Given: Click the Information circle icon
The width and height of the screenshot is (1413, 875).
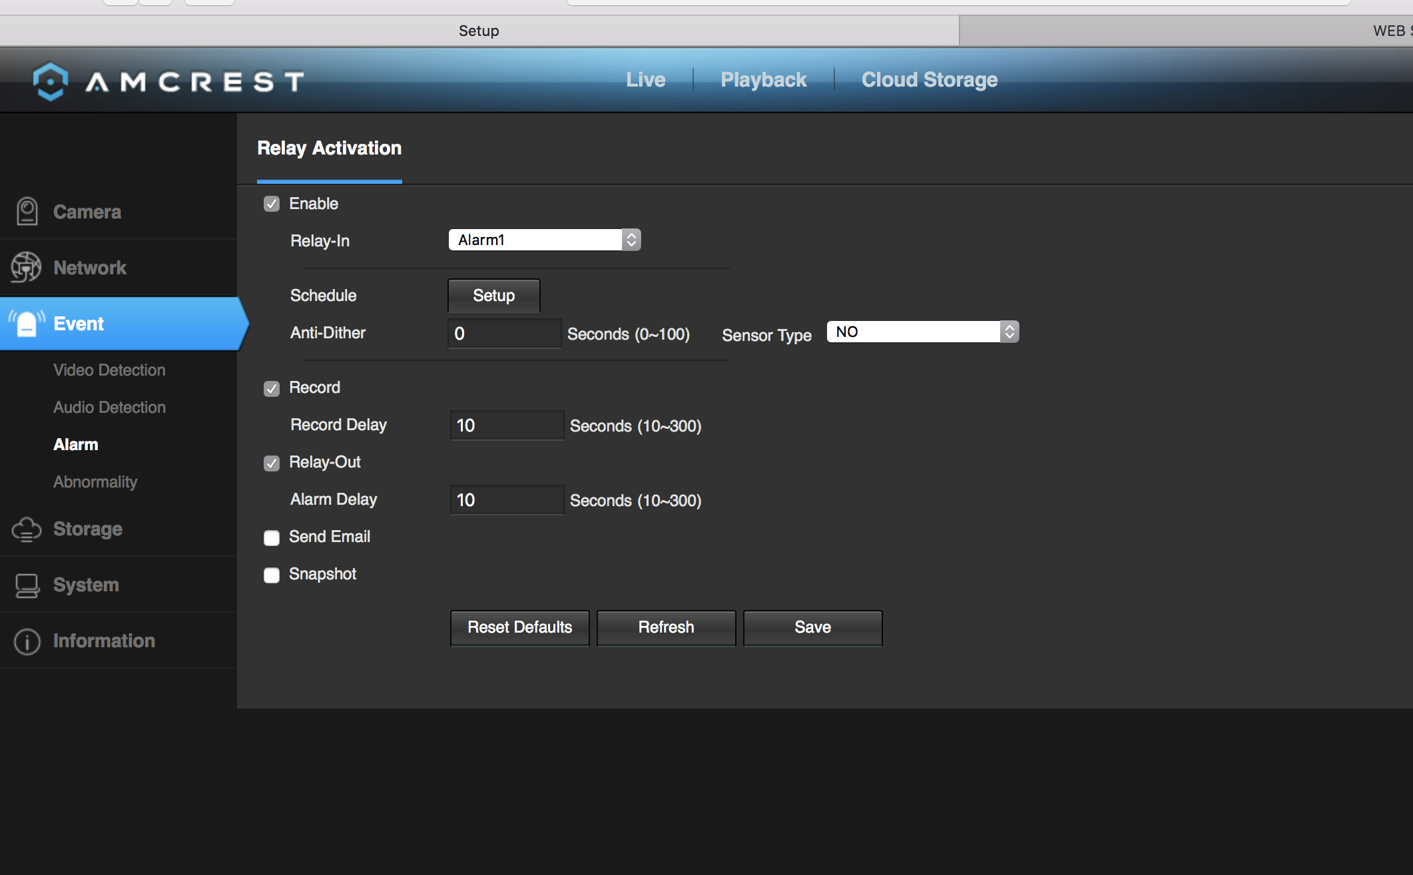Looking at the screenshot, I should point(27,641).
